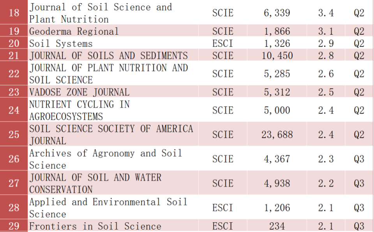Click SOIL SCIENCE SOCIETY OF AMERICA JOURNAL
The height and width of the screenshot is (232, 374).
coord(111,135)
